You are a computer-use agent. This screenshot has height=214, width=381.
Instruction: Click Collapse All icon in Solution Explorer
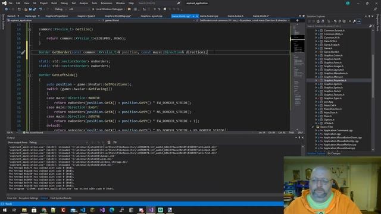click(x=340, y=21)
